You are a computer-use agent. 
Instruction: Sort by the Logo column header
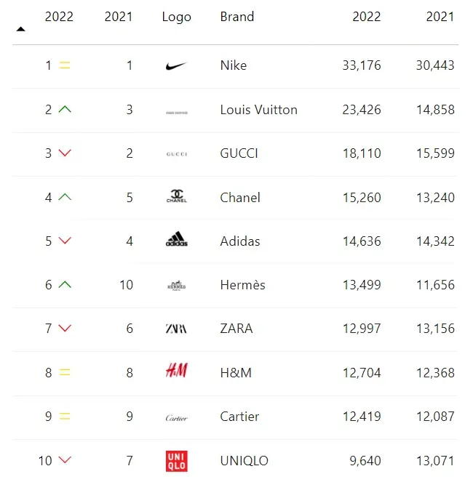(177, 17)
